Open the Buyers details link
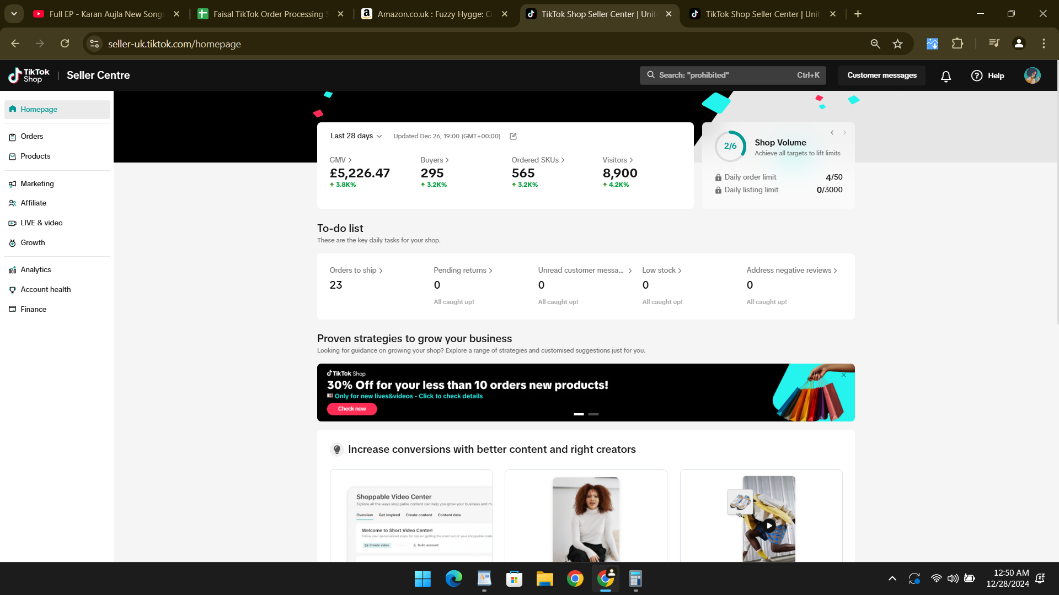This screenshot has width=1059, height=595. click(x=435, y=160)
